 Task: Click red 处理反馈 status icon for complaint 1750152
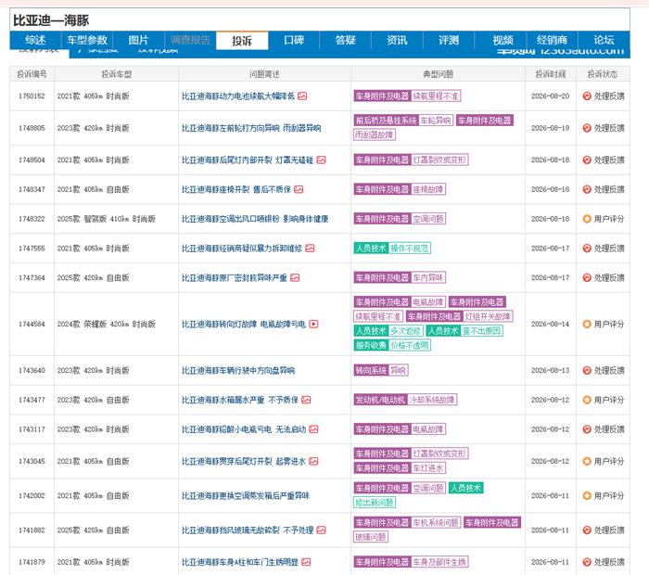coord(587,96)
